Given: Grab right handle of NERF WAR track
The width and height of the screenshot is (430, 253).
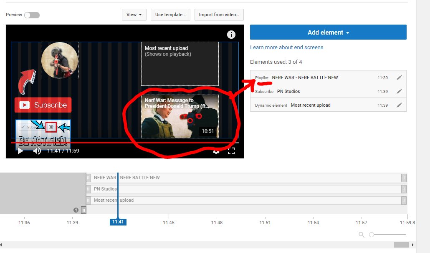Looking at the screenshot, I should coord(404,178).
